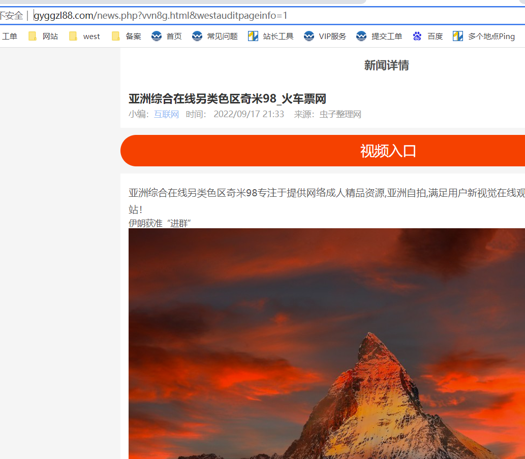Viewport: 525px width, 459px height.
Task: Click the 提交工单 bookmark icon
Action: click(361, 36)
